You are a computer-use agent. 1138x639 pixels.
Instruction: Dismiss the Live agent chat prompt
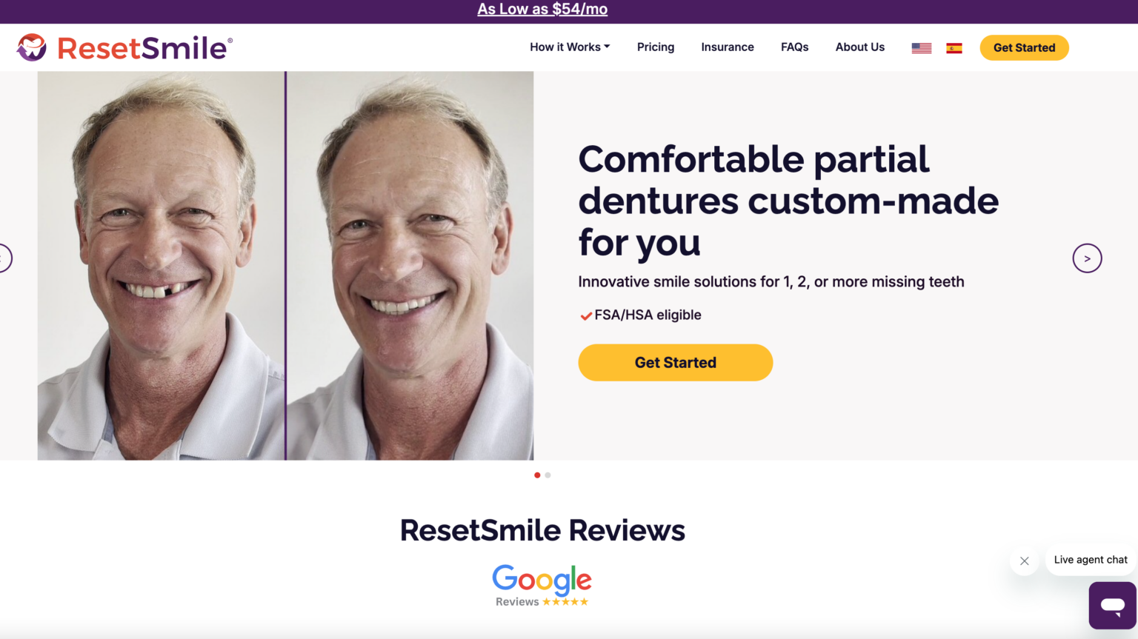click(1025, 561)
